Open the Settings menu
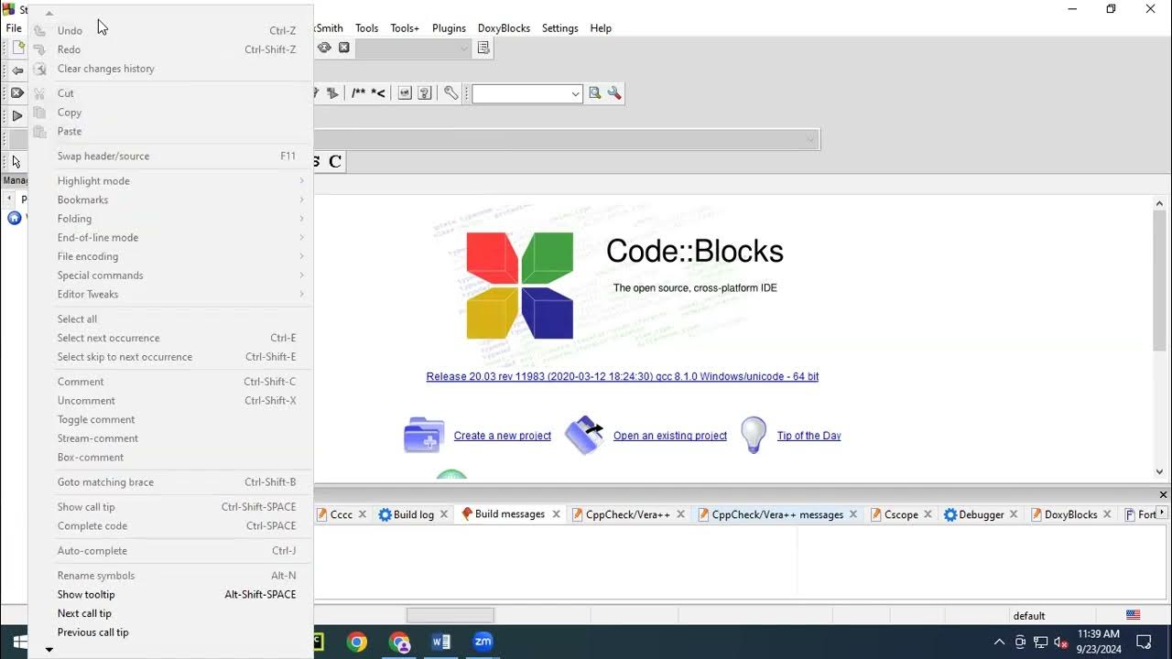 coord(559,28)
